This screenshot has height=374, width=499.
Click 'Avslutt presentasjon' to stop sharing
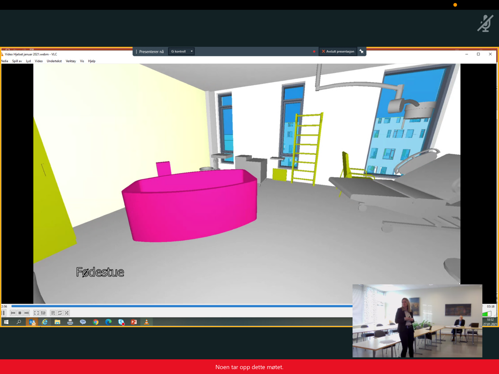338,51
